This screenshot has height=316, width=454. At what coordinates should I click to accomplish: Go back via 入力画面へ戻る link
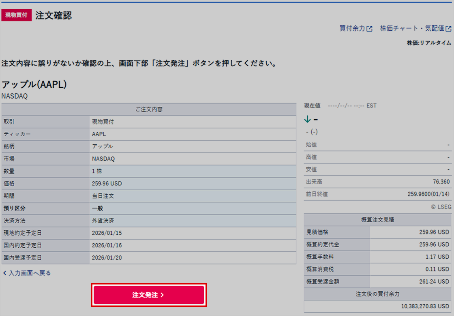pyautogui.click(x=30, y=273)
